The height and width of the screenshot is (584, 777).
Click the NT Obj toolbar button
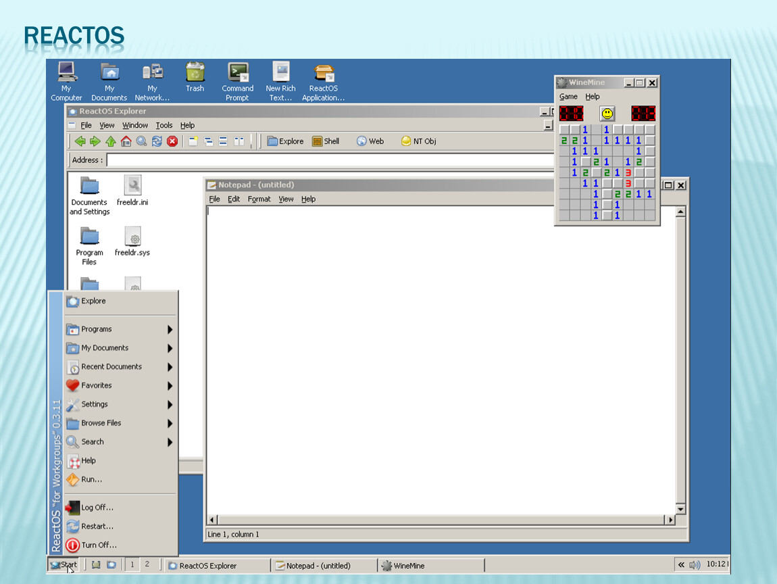[419, 141]
